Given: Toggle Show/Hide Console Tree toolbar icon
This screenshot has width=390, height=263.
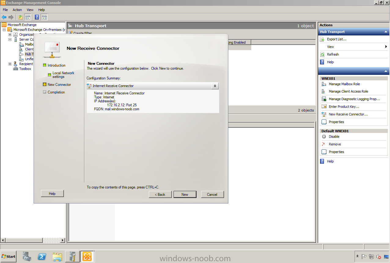Looking at the screenshot, I should click(28, 17).
